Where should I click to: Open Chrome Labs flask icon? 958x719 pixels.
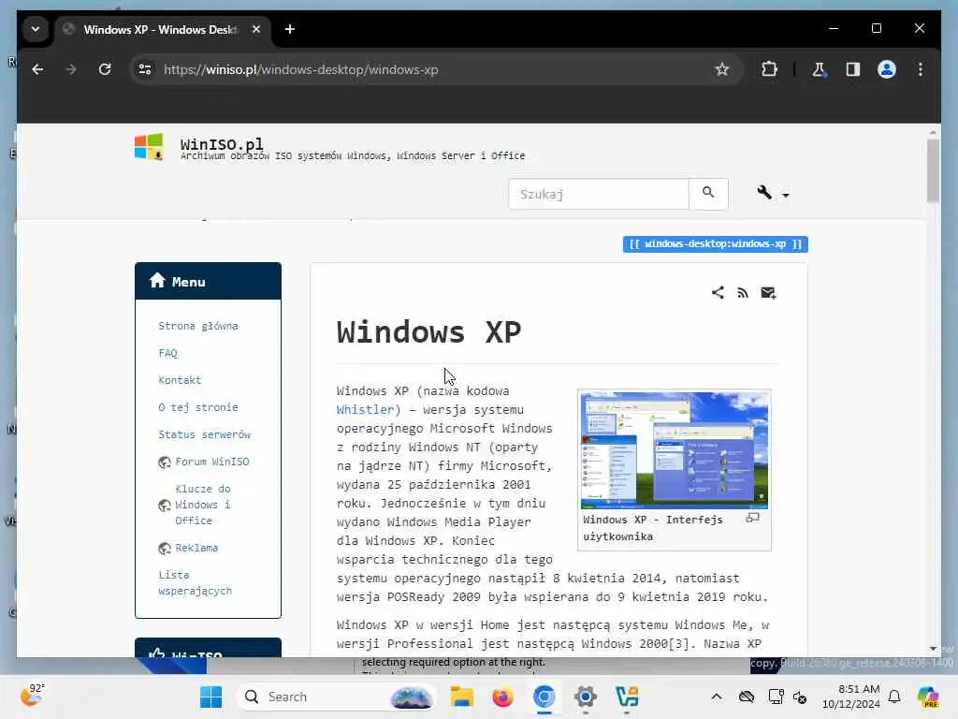pyautogui.click(x=819, y=69)
